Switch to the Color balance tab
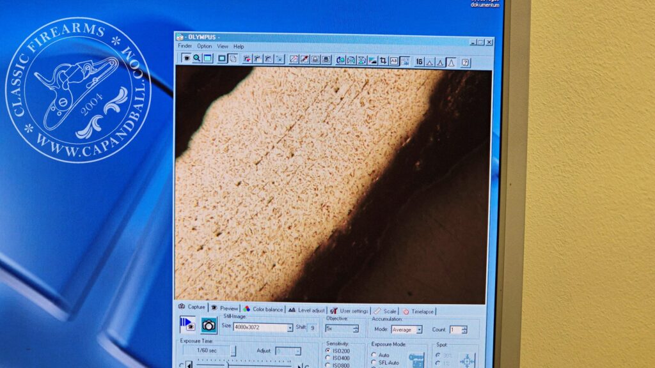The image size is (655, 368). 267,309
